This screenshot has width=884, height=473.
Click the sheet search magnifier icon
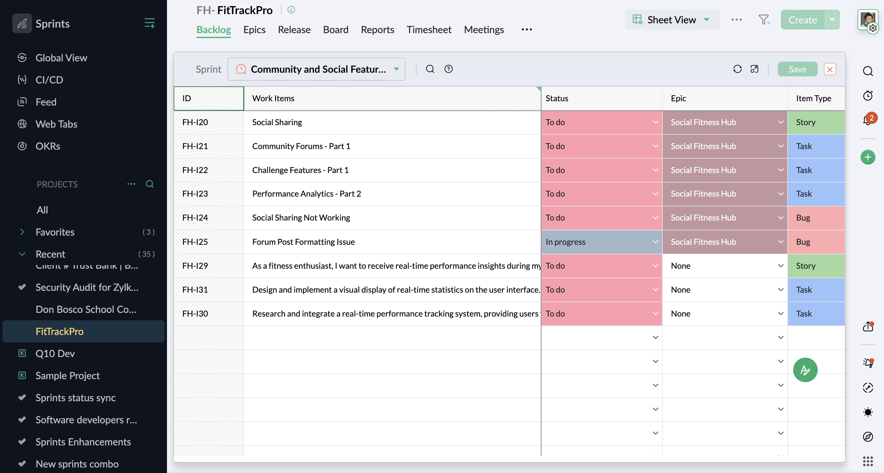430,69
